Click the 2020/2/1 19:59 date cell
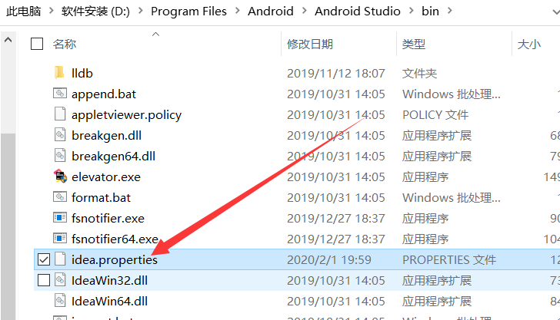The image size is (560, 320). coord(329,259)
